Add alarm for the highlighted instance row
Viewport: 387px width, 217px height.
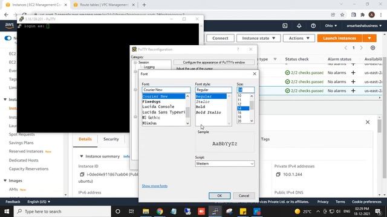353,91
